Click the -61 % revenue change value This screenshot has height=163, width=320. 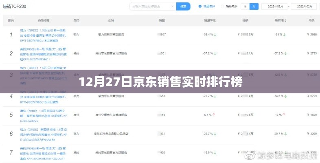coord(278,35)
